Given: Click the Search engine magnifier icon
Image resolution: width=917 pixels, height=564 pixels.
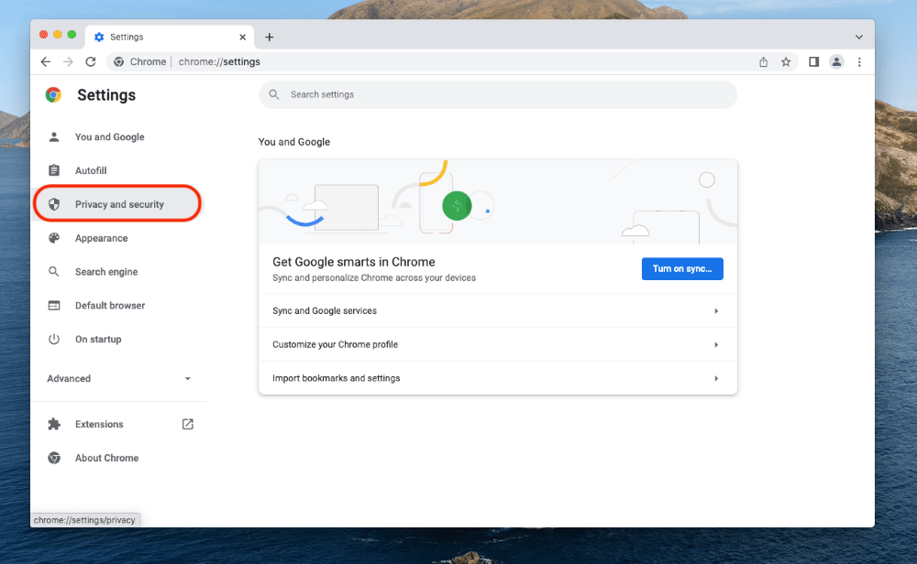Looking at the screenshot, I should click(54, 272).
